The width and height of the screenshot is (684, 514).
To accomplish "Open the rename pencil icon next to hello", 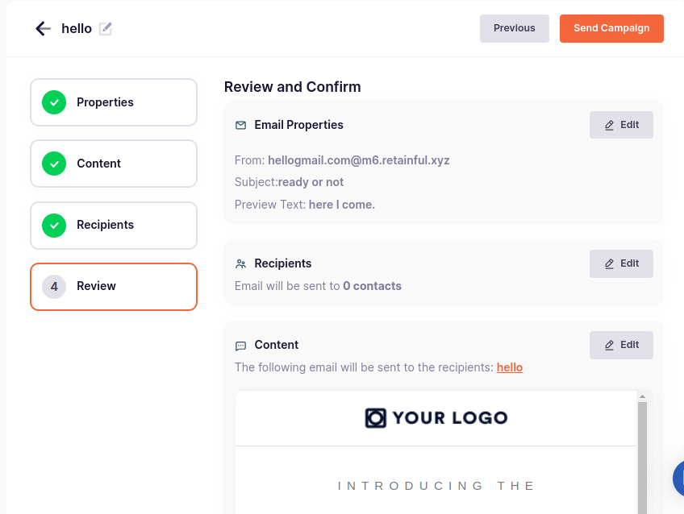I will point(106,28).
